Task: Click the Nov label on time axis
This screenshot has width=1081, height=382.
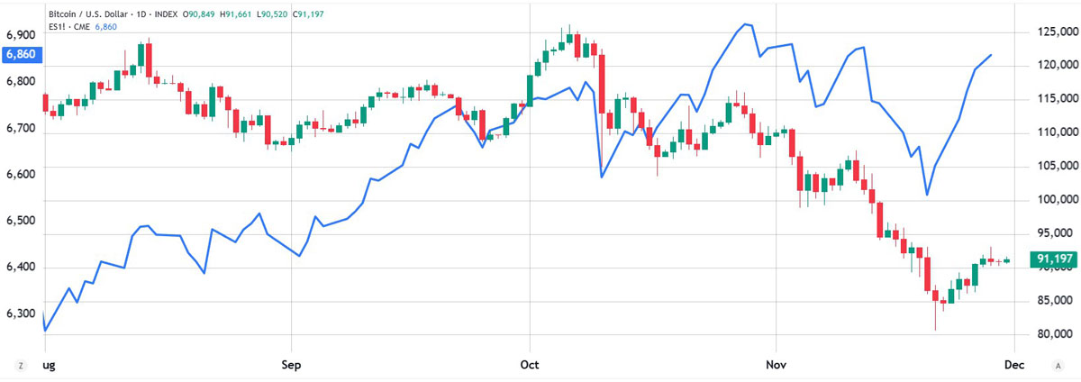Action: (x=776, y=365)
